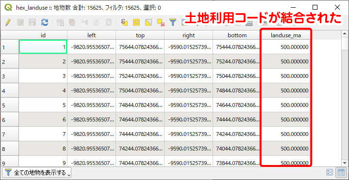This screenshot has height=180, width=349.
Task: Click left cell -9820.95536507... in row 6
Action: [91, 120]
